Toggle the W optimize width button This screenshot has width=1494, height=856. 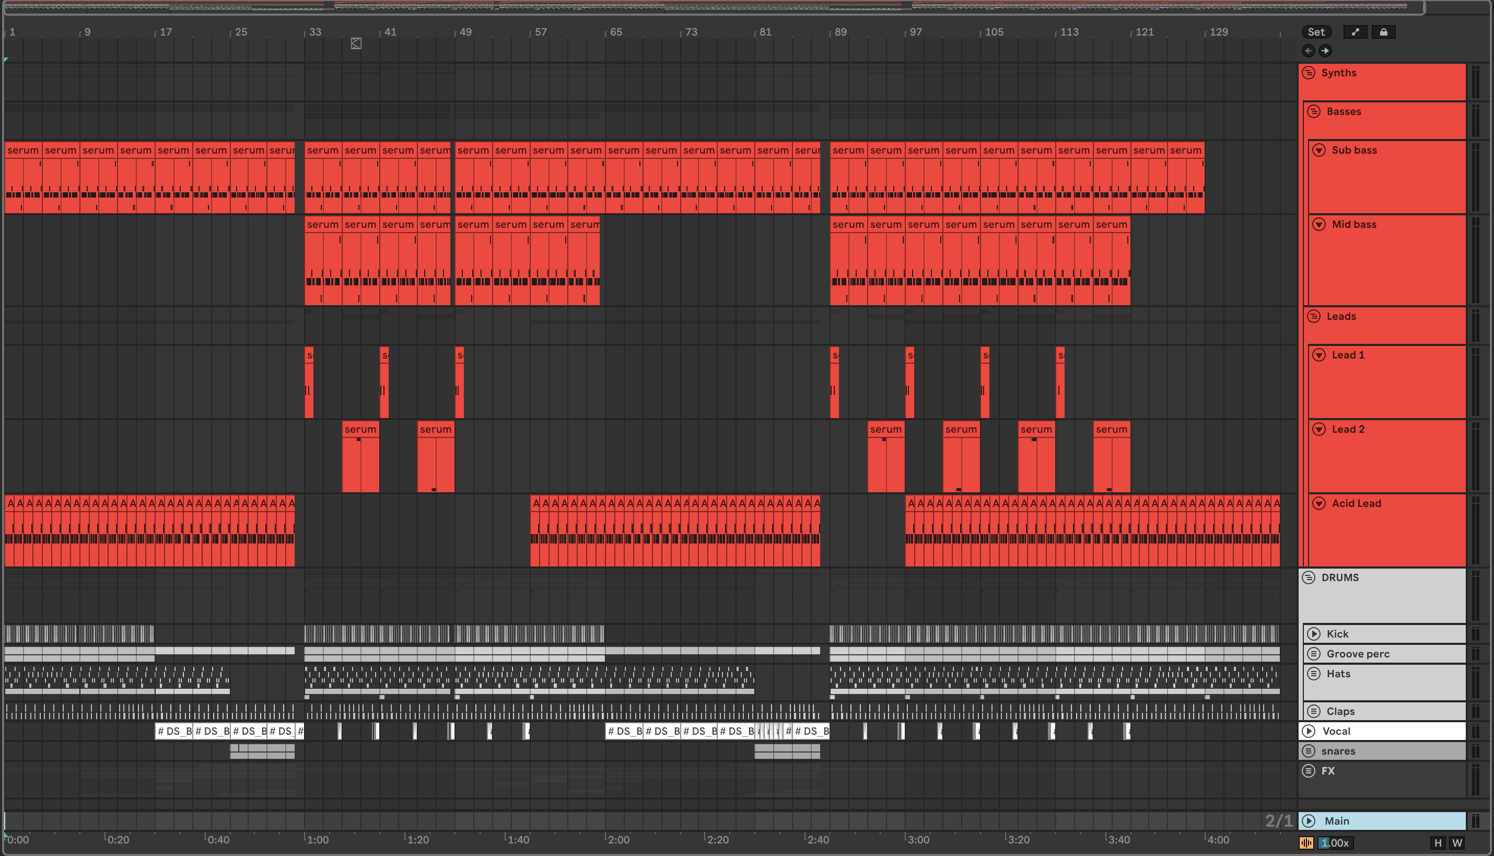coord(1457,842)
